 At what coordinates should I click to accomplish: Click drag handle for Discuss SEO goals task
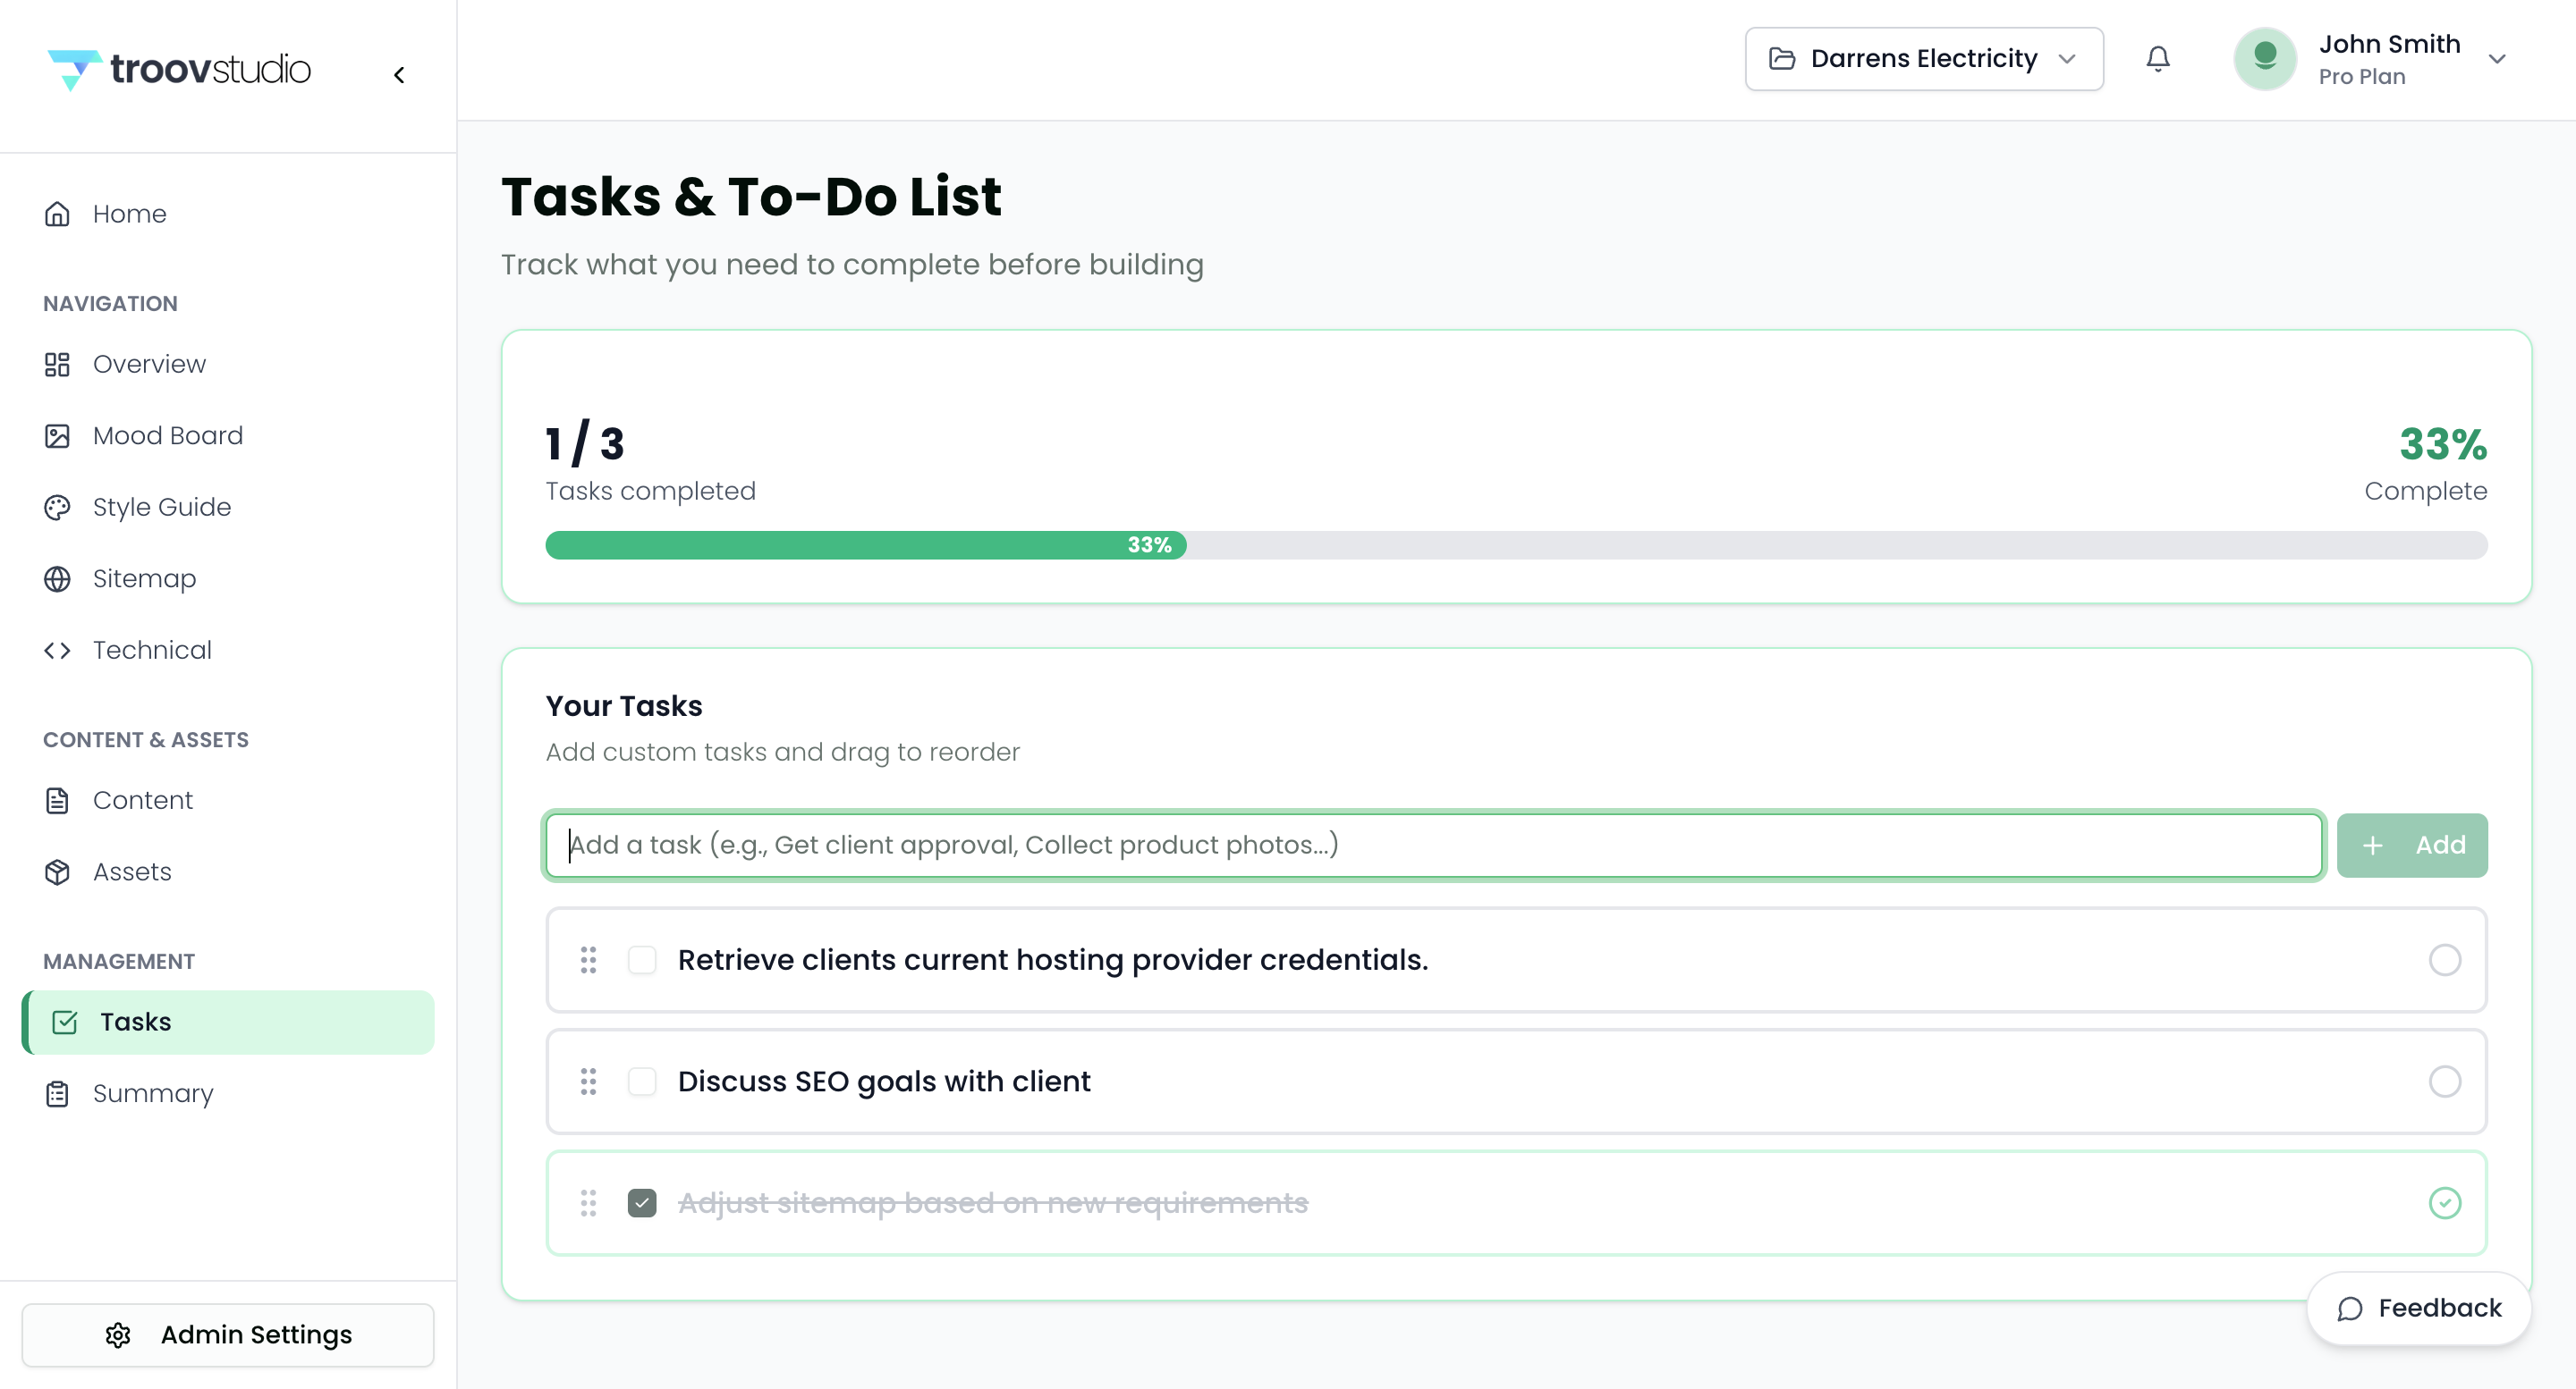[588, 1082]
